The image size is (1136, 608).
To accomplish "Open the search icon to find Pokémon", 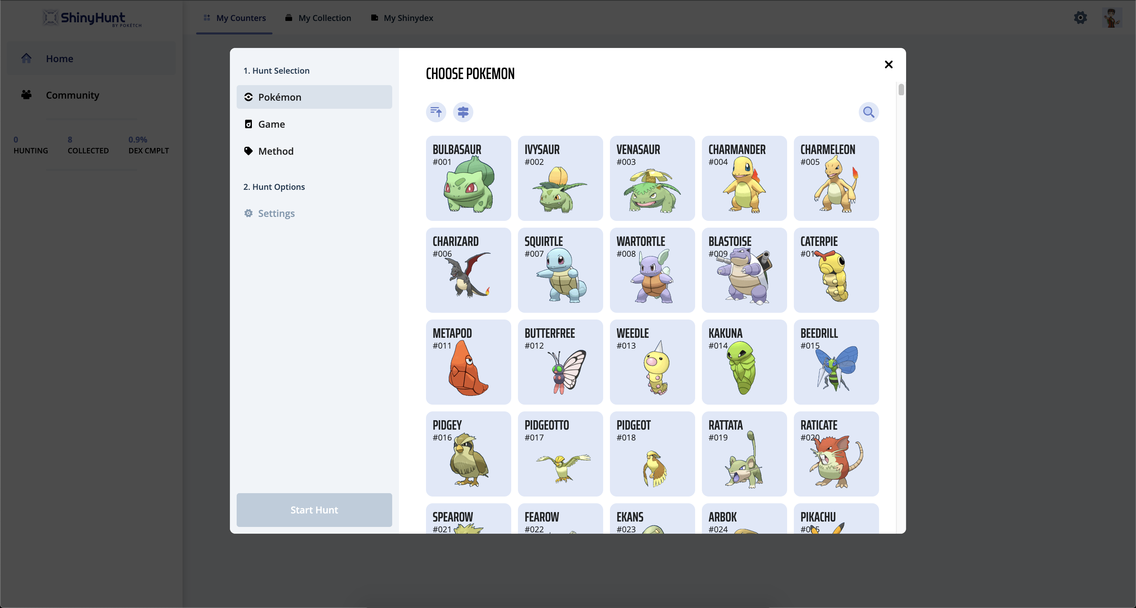I will tap(869, 112).
